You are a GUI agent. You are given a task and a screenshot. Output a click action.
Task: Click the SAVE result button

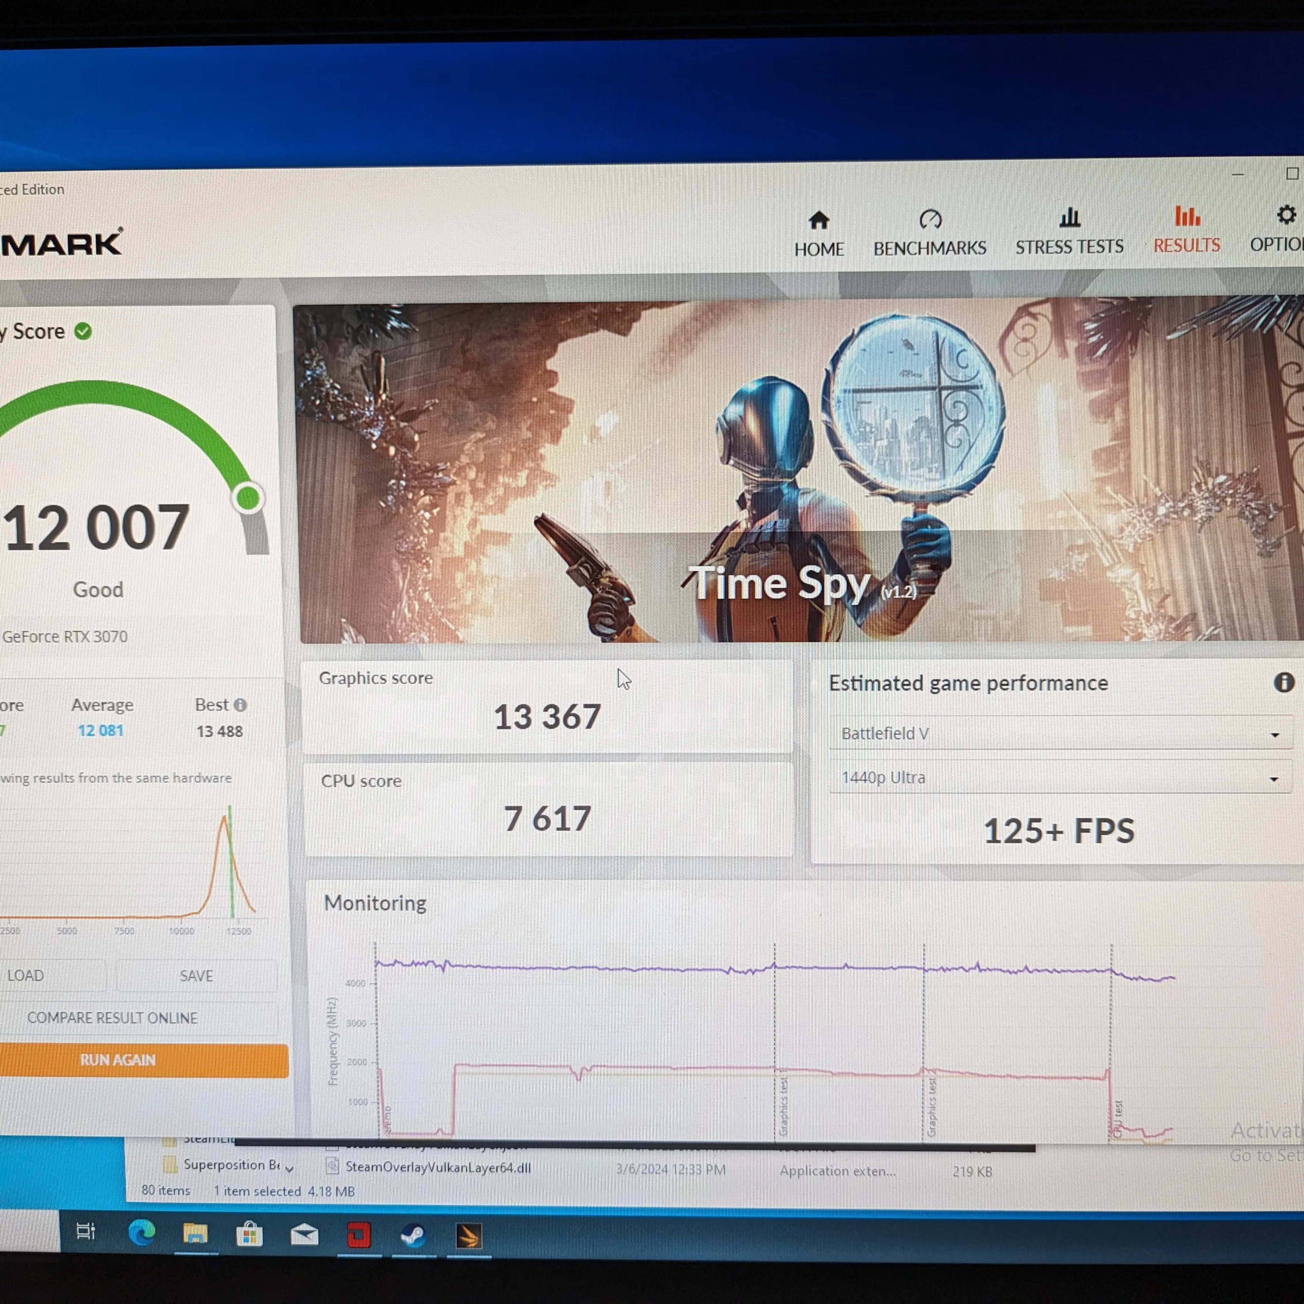pos(196,976)
